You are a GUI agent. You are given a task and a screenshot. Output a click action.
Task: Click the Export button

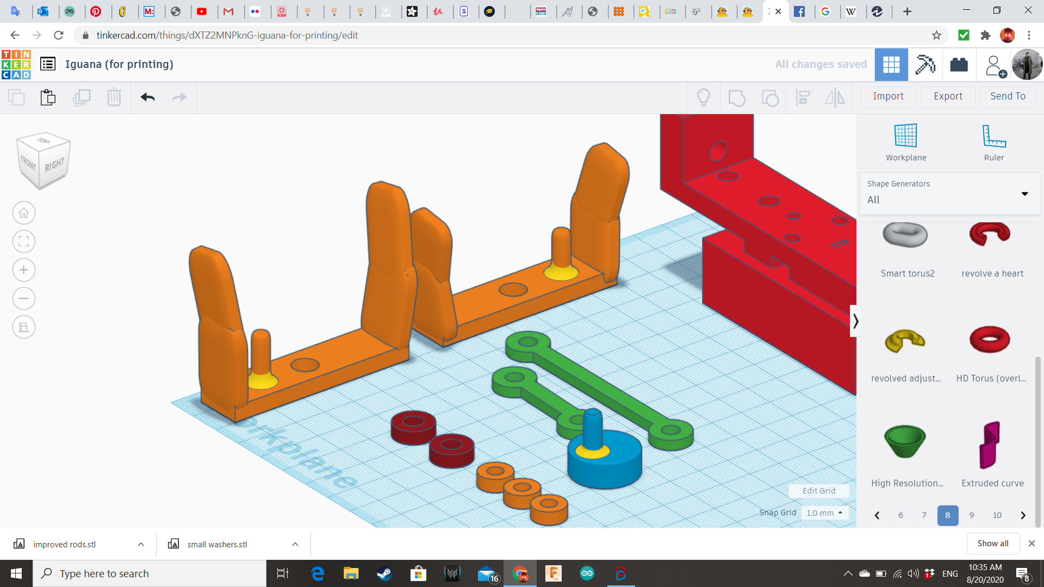[x=948, y=96]
